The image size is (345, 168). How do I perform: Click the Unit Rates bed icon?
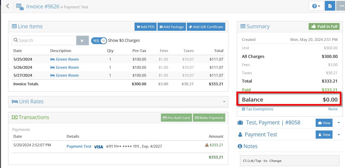tap(15, 102)
